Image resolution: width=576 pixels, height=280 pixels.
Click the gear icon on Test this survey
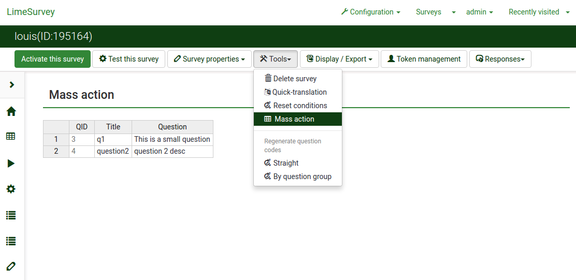[103, 58]
